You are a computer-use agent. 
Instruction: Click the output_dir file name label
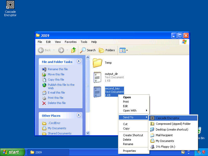(x=111, y=74)
